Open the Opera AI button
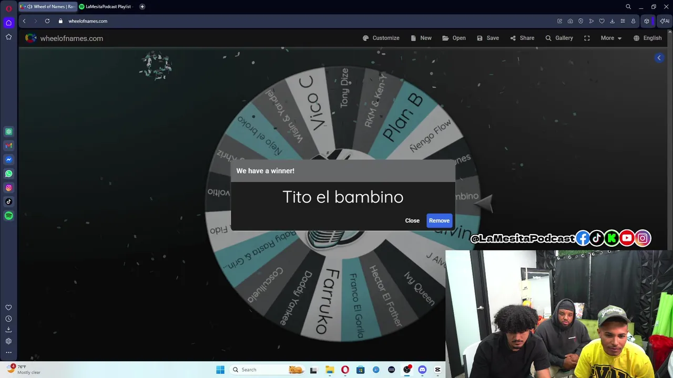This screenshot has height=378, width=673. pos(665,21)
